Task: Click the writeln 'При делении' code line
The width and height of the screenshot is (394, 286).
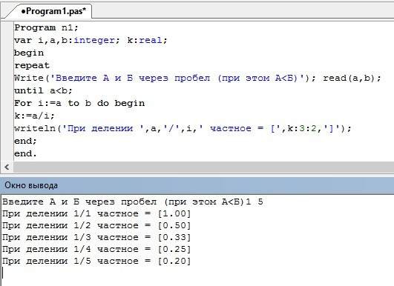Action: click(x=183, y=128)
